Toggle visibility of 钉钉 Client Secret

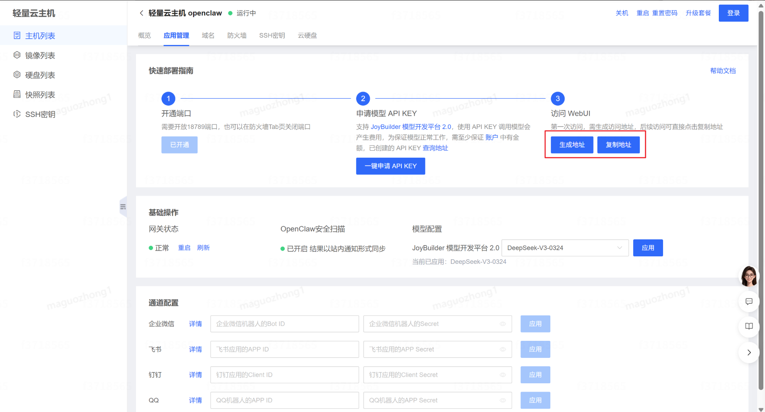pos(503,375)
